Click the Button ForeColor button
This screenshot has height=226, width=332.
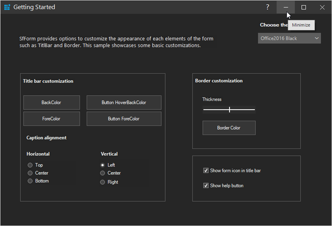(x=124, y=119)
